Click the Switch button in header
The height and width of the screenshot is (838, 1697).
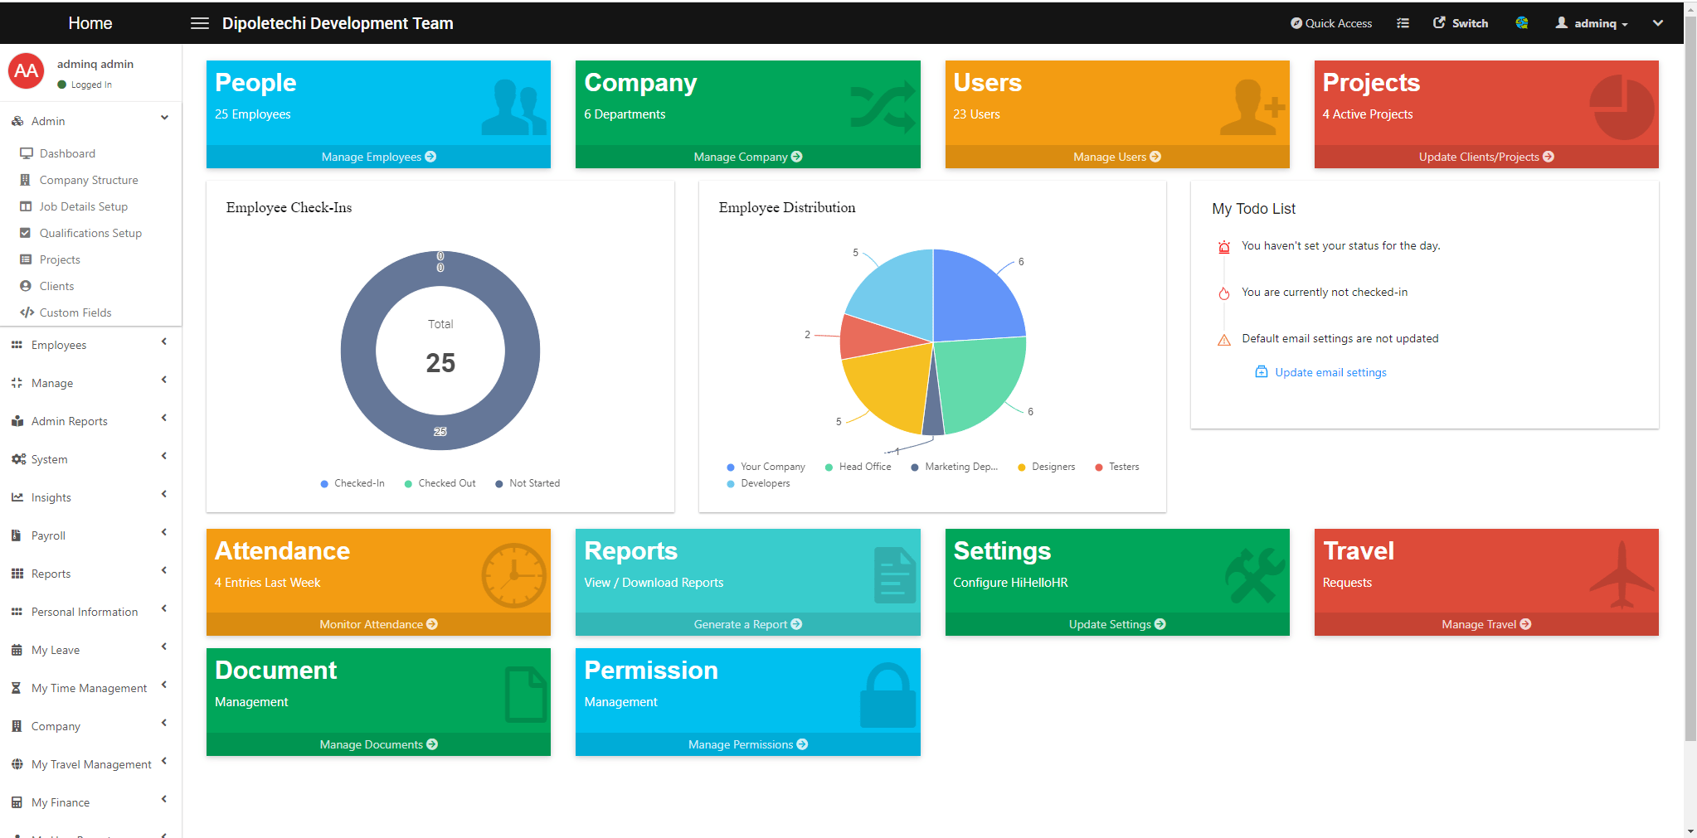[x=1461, y=23]
